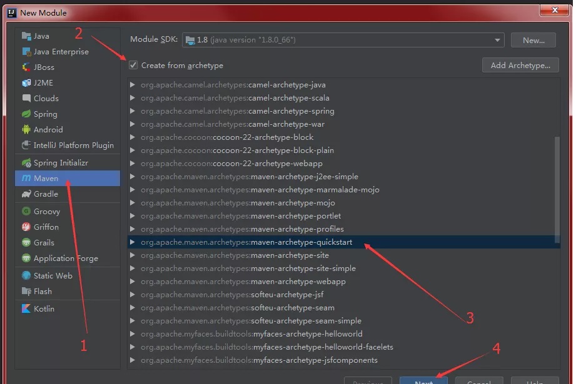Click the IntelliJ logo in title bar
576x384 pixels.
click(x=12, y=13)
